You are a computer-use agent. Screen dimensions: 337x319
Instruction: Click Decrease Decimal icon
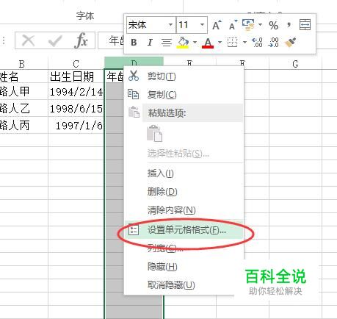coord(273,42)
